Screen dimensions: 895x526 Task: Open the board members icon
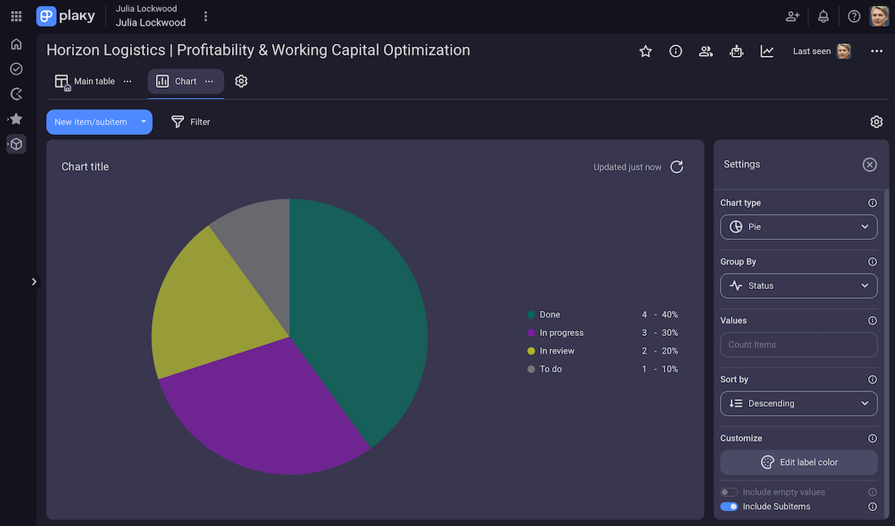tap(706, 51)
